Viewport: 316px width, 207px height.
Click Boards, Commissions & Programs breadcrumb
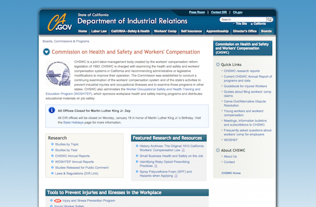66,41
